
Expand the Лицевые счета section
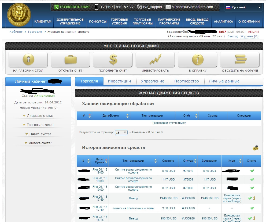pos(38,116)
